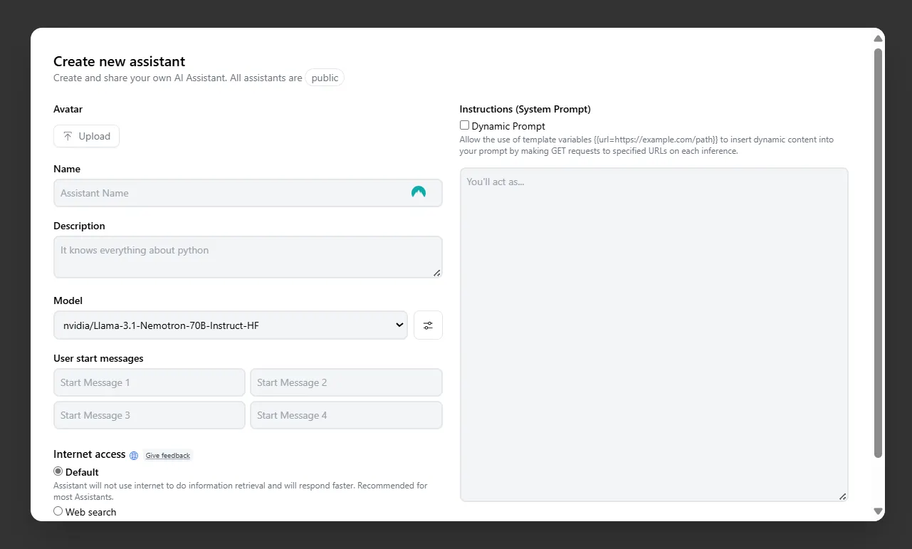
Task: Click the globe icon beside Internet access
Action: tap(134, 455)
